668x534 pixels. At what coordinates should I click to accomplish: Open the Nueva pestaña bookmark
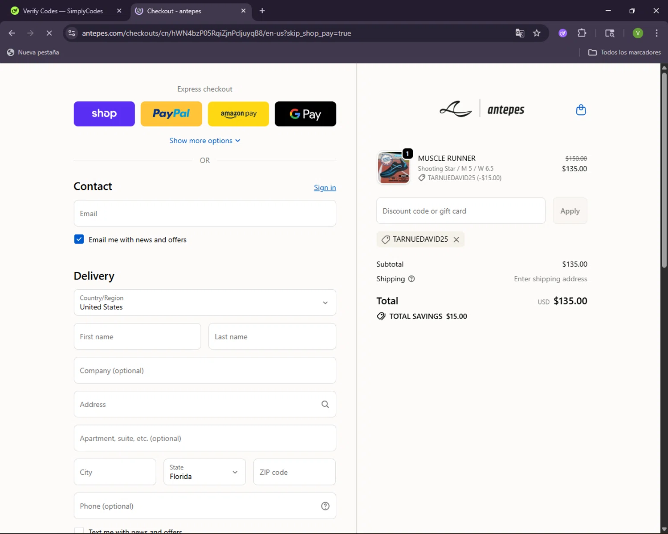pos(33,52)
